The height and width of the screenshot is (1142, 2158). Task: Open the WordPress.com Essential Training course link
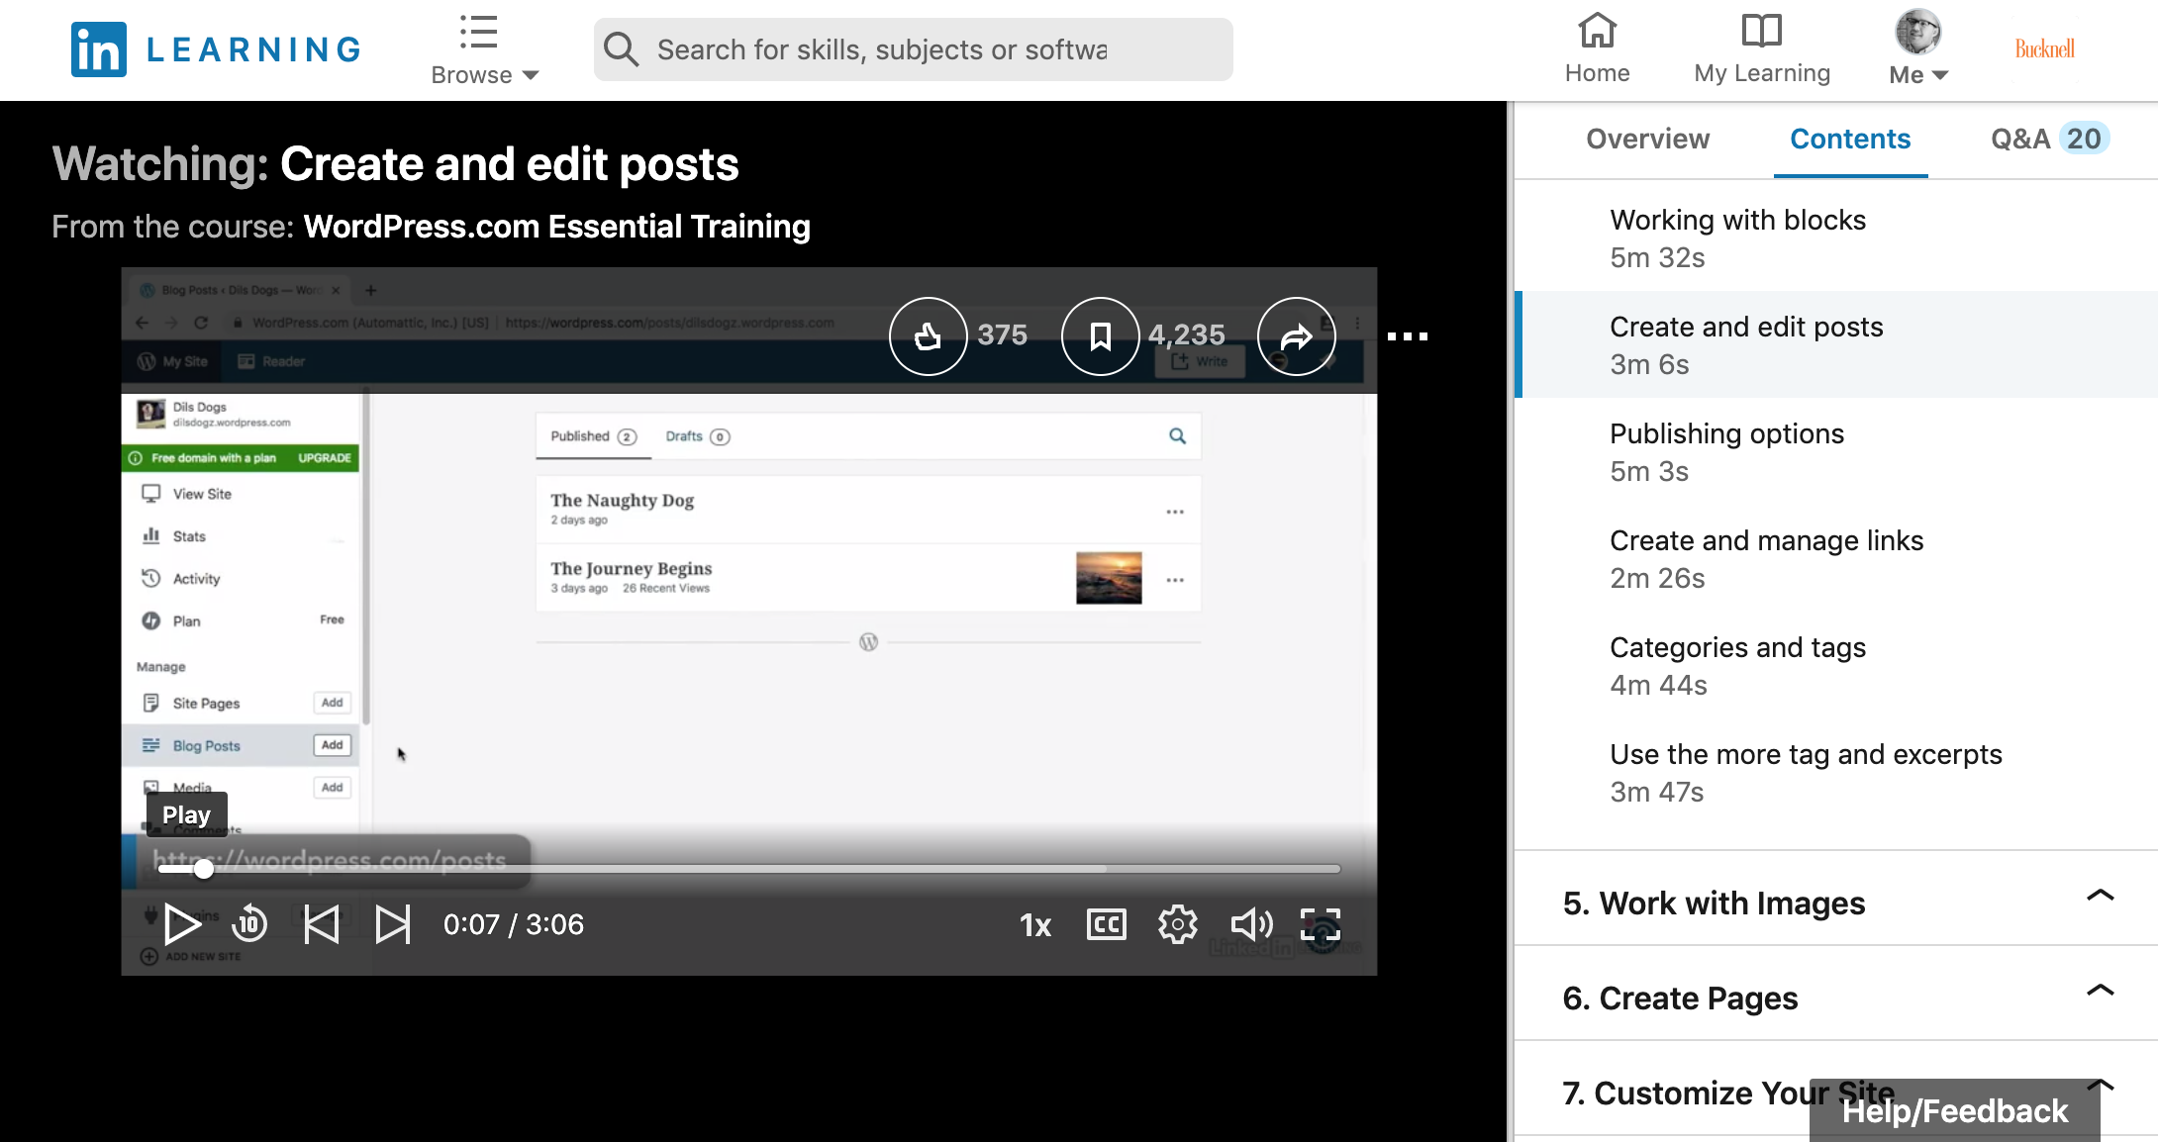tap(557, 227)
